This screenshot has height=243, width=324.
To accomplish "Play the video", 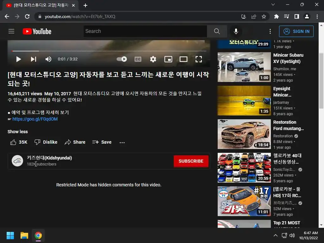I will [19, 59].
